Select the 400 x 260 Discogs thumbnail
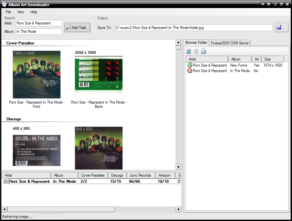Viewport: 292px width, 221px height. 37,148
